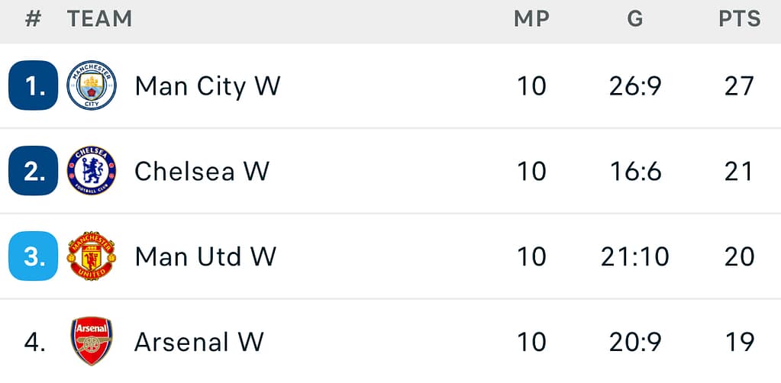Screen dimensions: 781x383
Task: Open the Chelsea W team page
Action: 202,172
